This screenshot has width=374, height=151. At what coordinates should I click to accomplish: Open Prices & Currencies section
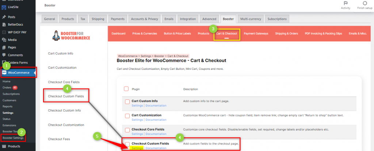coord(145,34)
